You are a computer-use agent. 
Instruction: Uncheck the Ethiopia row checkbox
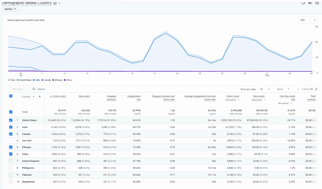click(x=11, y=147)
